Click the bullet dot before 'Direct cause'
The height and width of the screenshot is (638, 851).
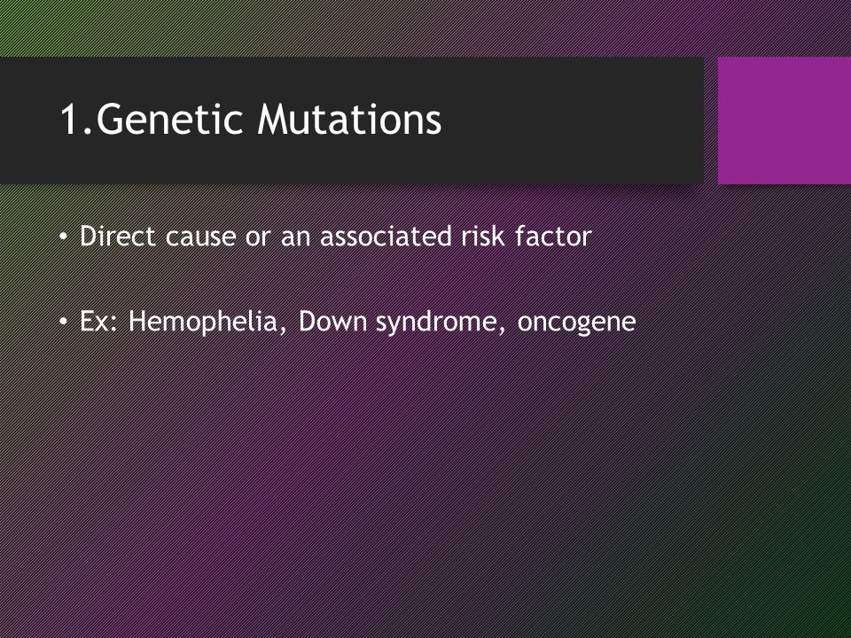(x=64, y=237)
